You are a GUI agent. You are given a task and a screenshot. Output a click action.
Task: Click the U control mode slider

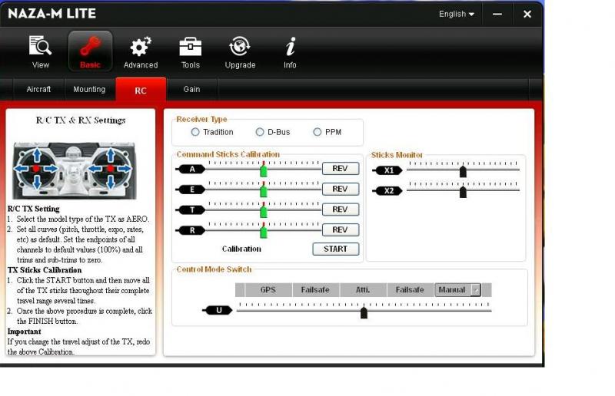[364, 311]
